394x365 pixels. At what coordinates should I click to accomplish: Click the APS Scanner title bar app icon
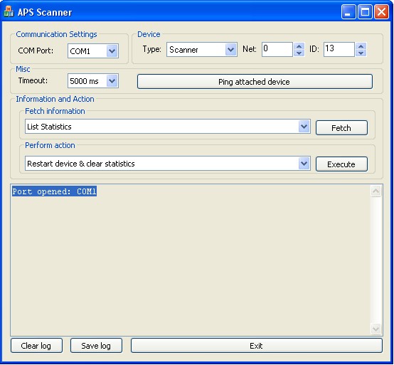tap(9, 12)
